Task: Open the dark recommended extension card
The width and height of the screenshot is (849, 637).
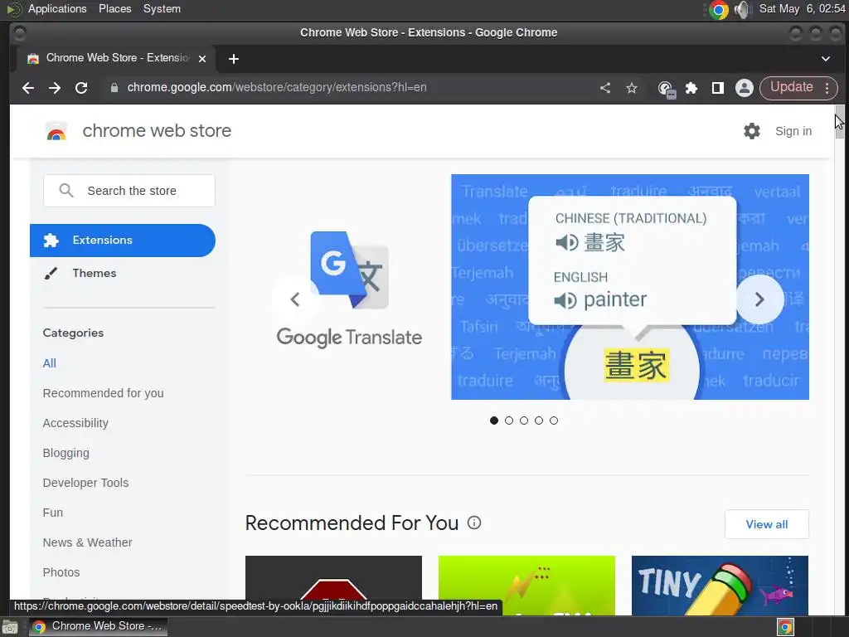Action: point(333,577)
